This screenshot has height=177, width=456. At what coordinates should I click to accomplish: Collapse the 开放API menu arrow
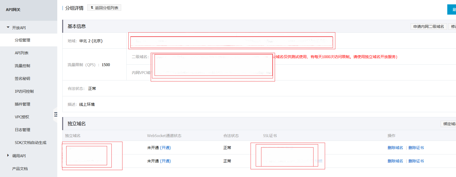pyautogui.click(x=8, y=27)
